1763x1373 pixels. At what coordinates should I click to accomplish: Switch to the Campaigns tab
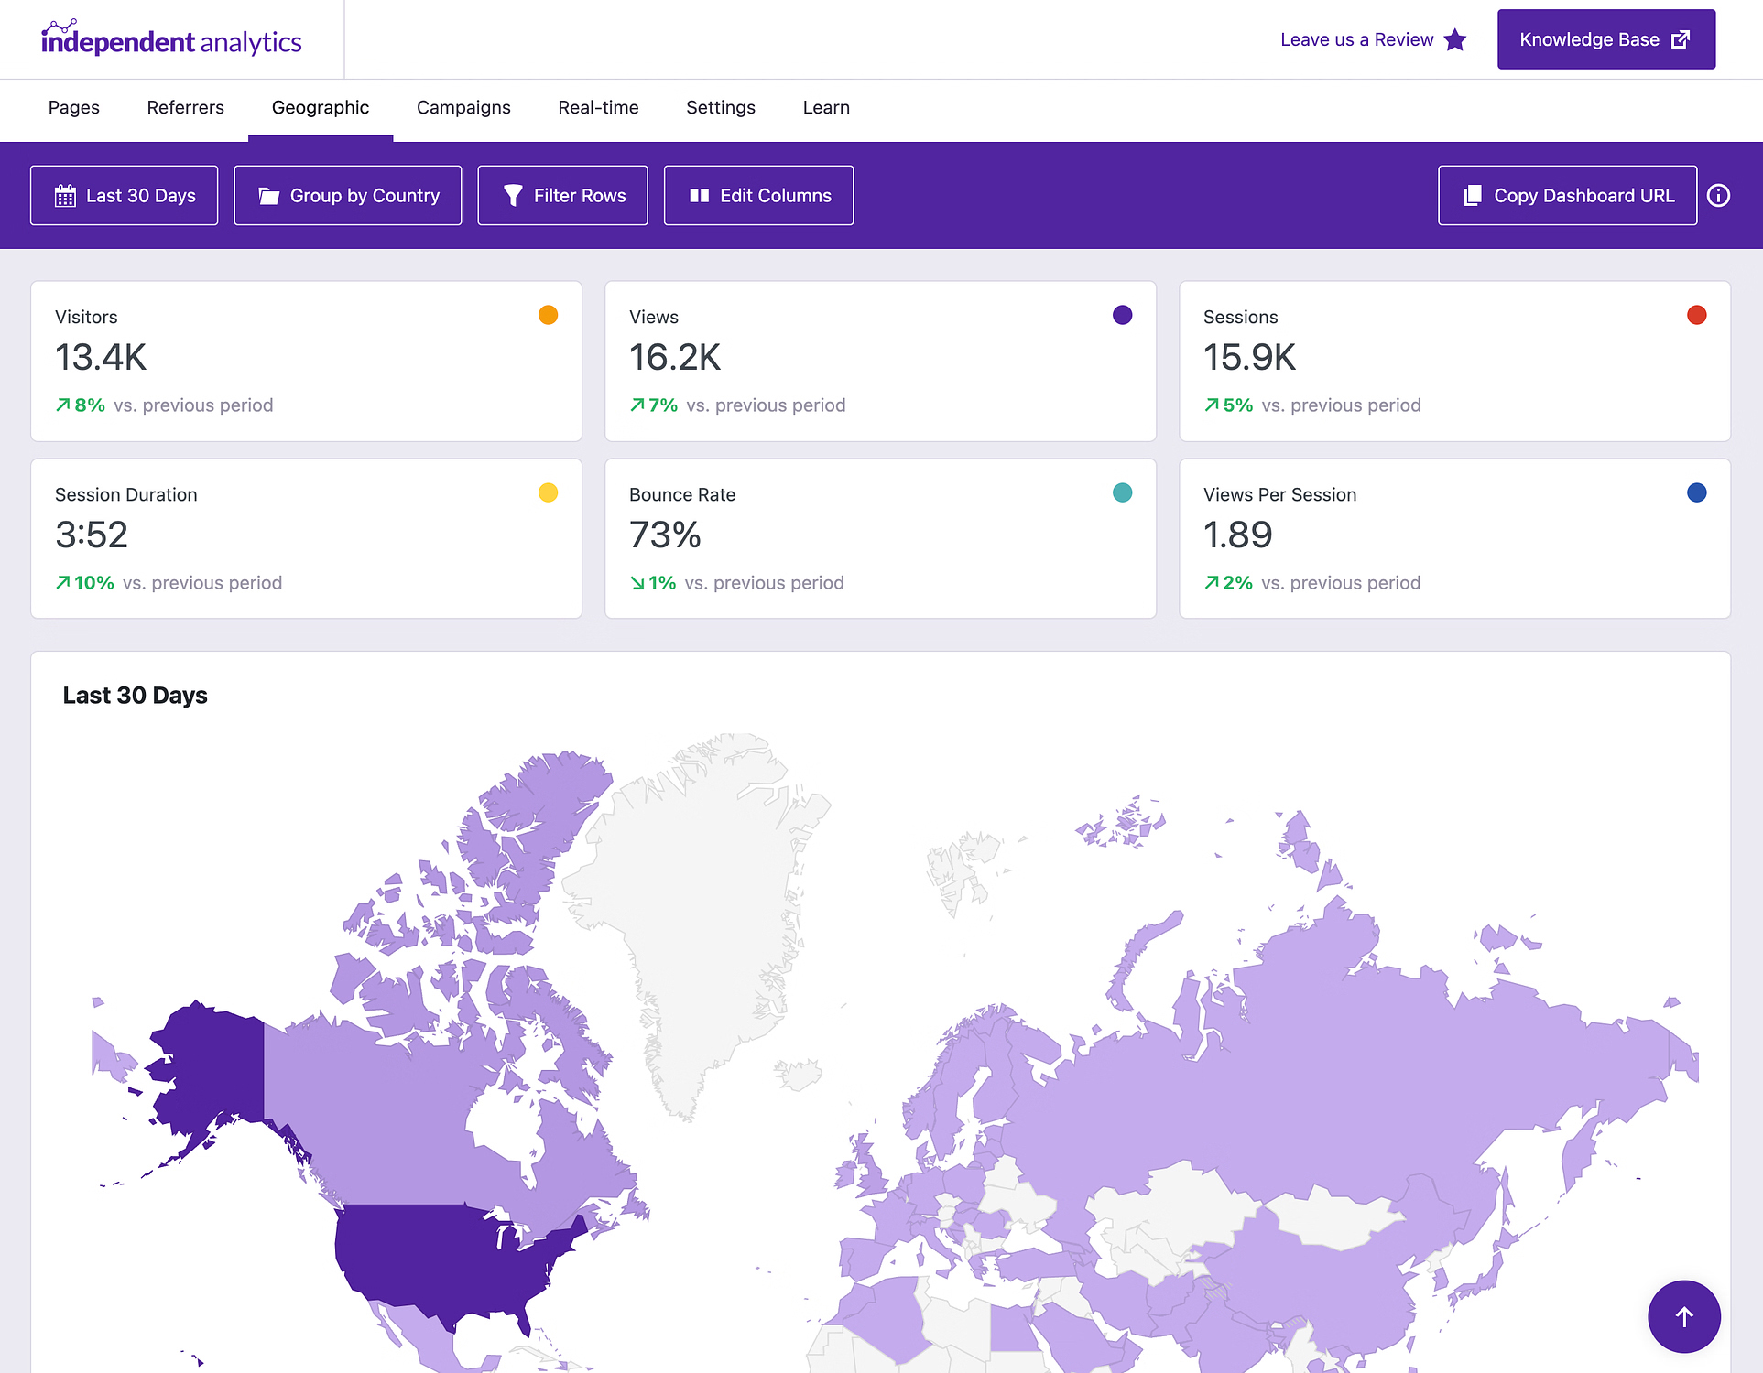463,107
